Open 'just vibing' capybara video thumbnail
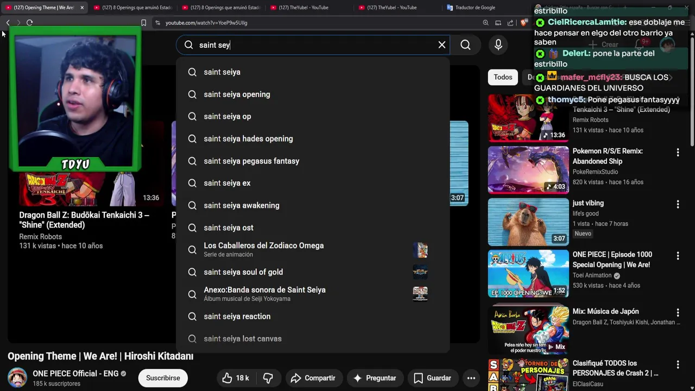The height and width of the screenshot is (391, 695). (528, 222)
